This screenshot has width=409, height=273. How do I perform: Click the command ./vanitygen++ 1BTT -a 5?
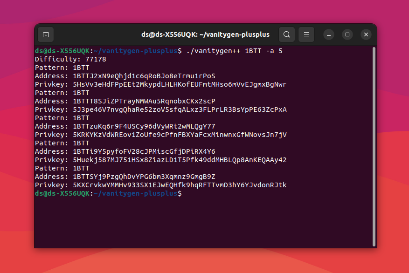coord(235,51)
